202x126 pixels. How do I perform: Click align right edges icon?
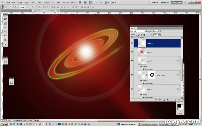68,7
